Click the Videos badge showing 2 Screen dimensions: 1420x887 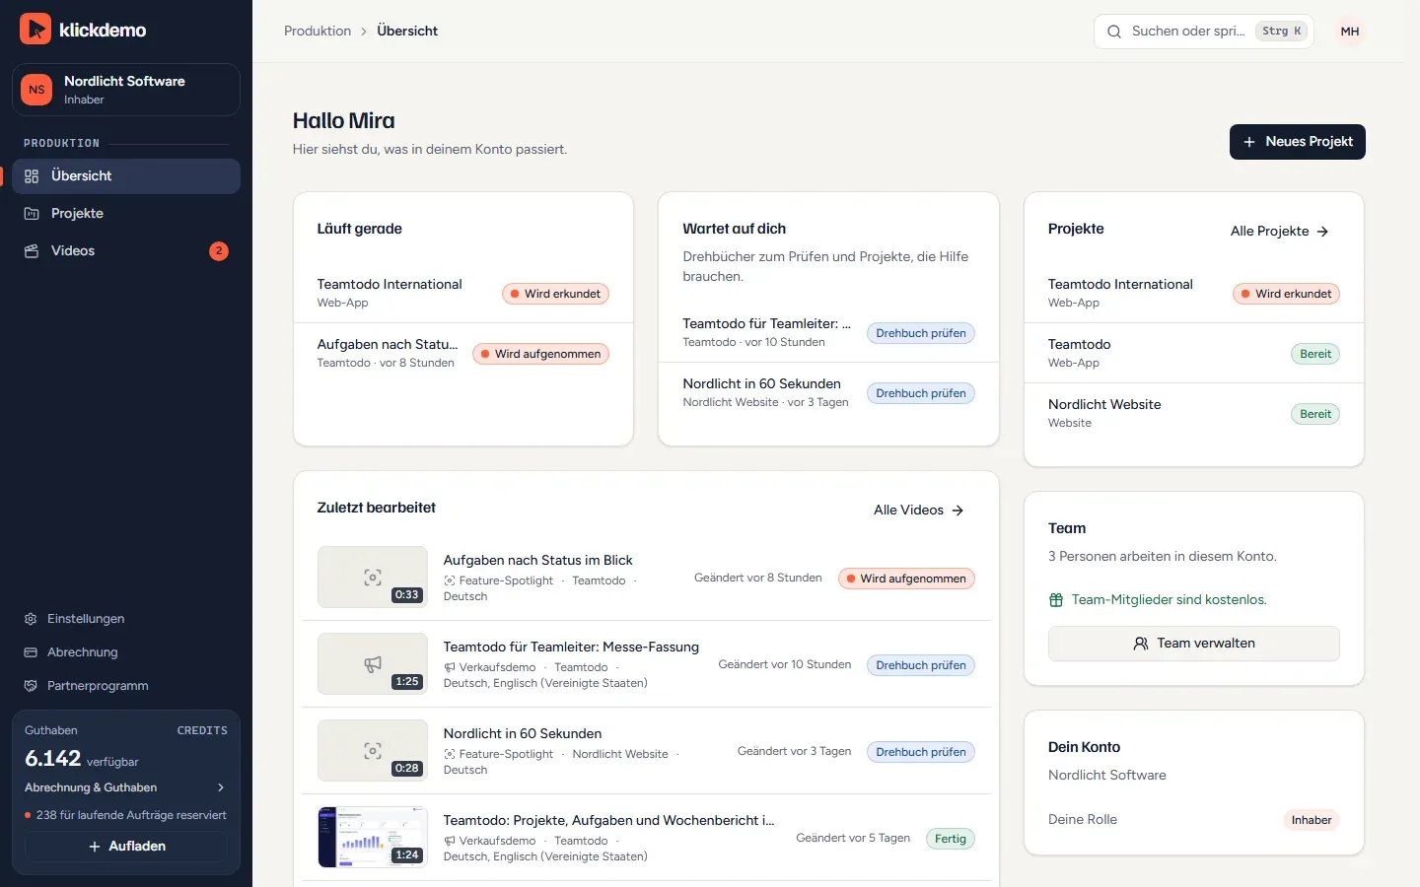(219, 251)
